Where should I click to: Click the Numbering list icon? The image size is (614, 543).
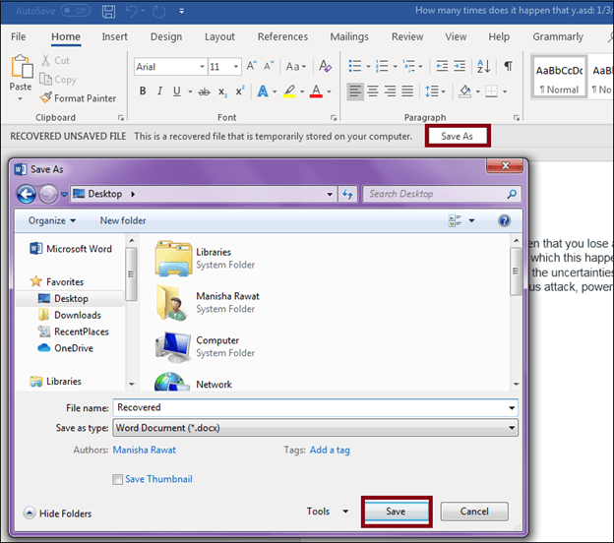pyautogui.click(x=382, y=66)
